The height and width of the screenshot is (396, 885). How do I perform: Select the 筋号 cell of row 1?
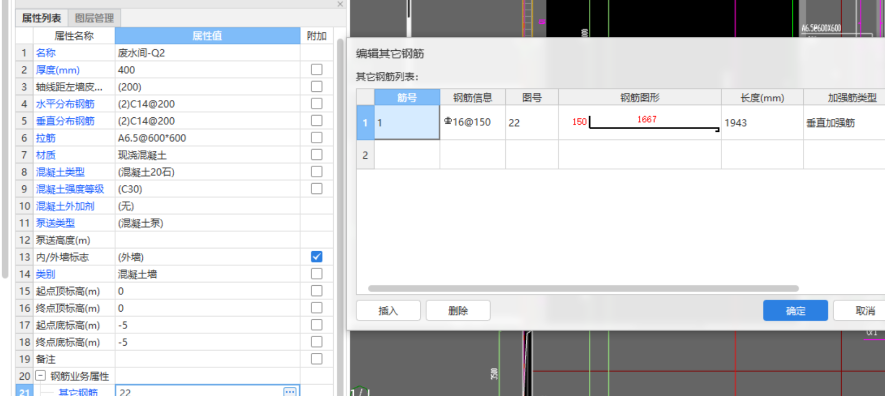407,123
